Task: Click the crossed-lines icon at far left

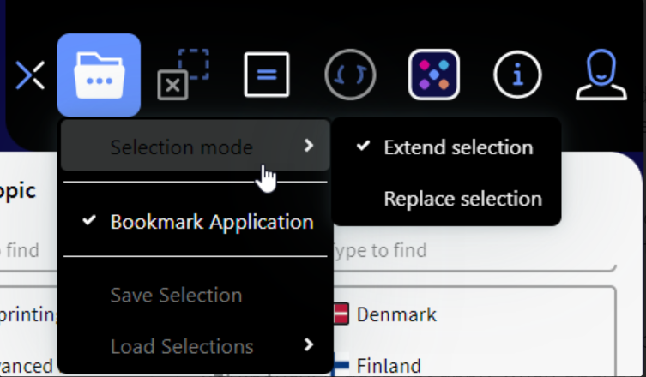Action: point(30,75)
